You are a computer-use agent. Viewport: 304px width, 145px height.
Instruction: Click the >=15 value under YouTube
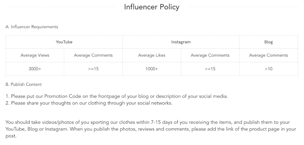pyautogui.click(x=93, y=69)
